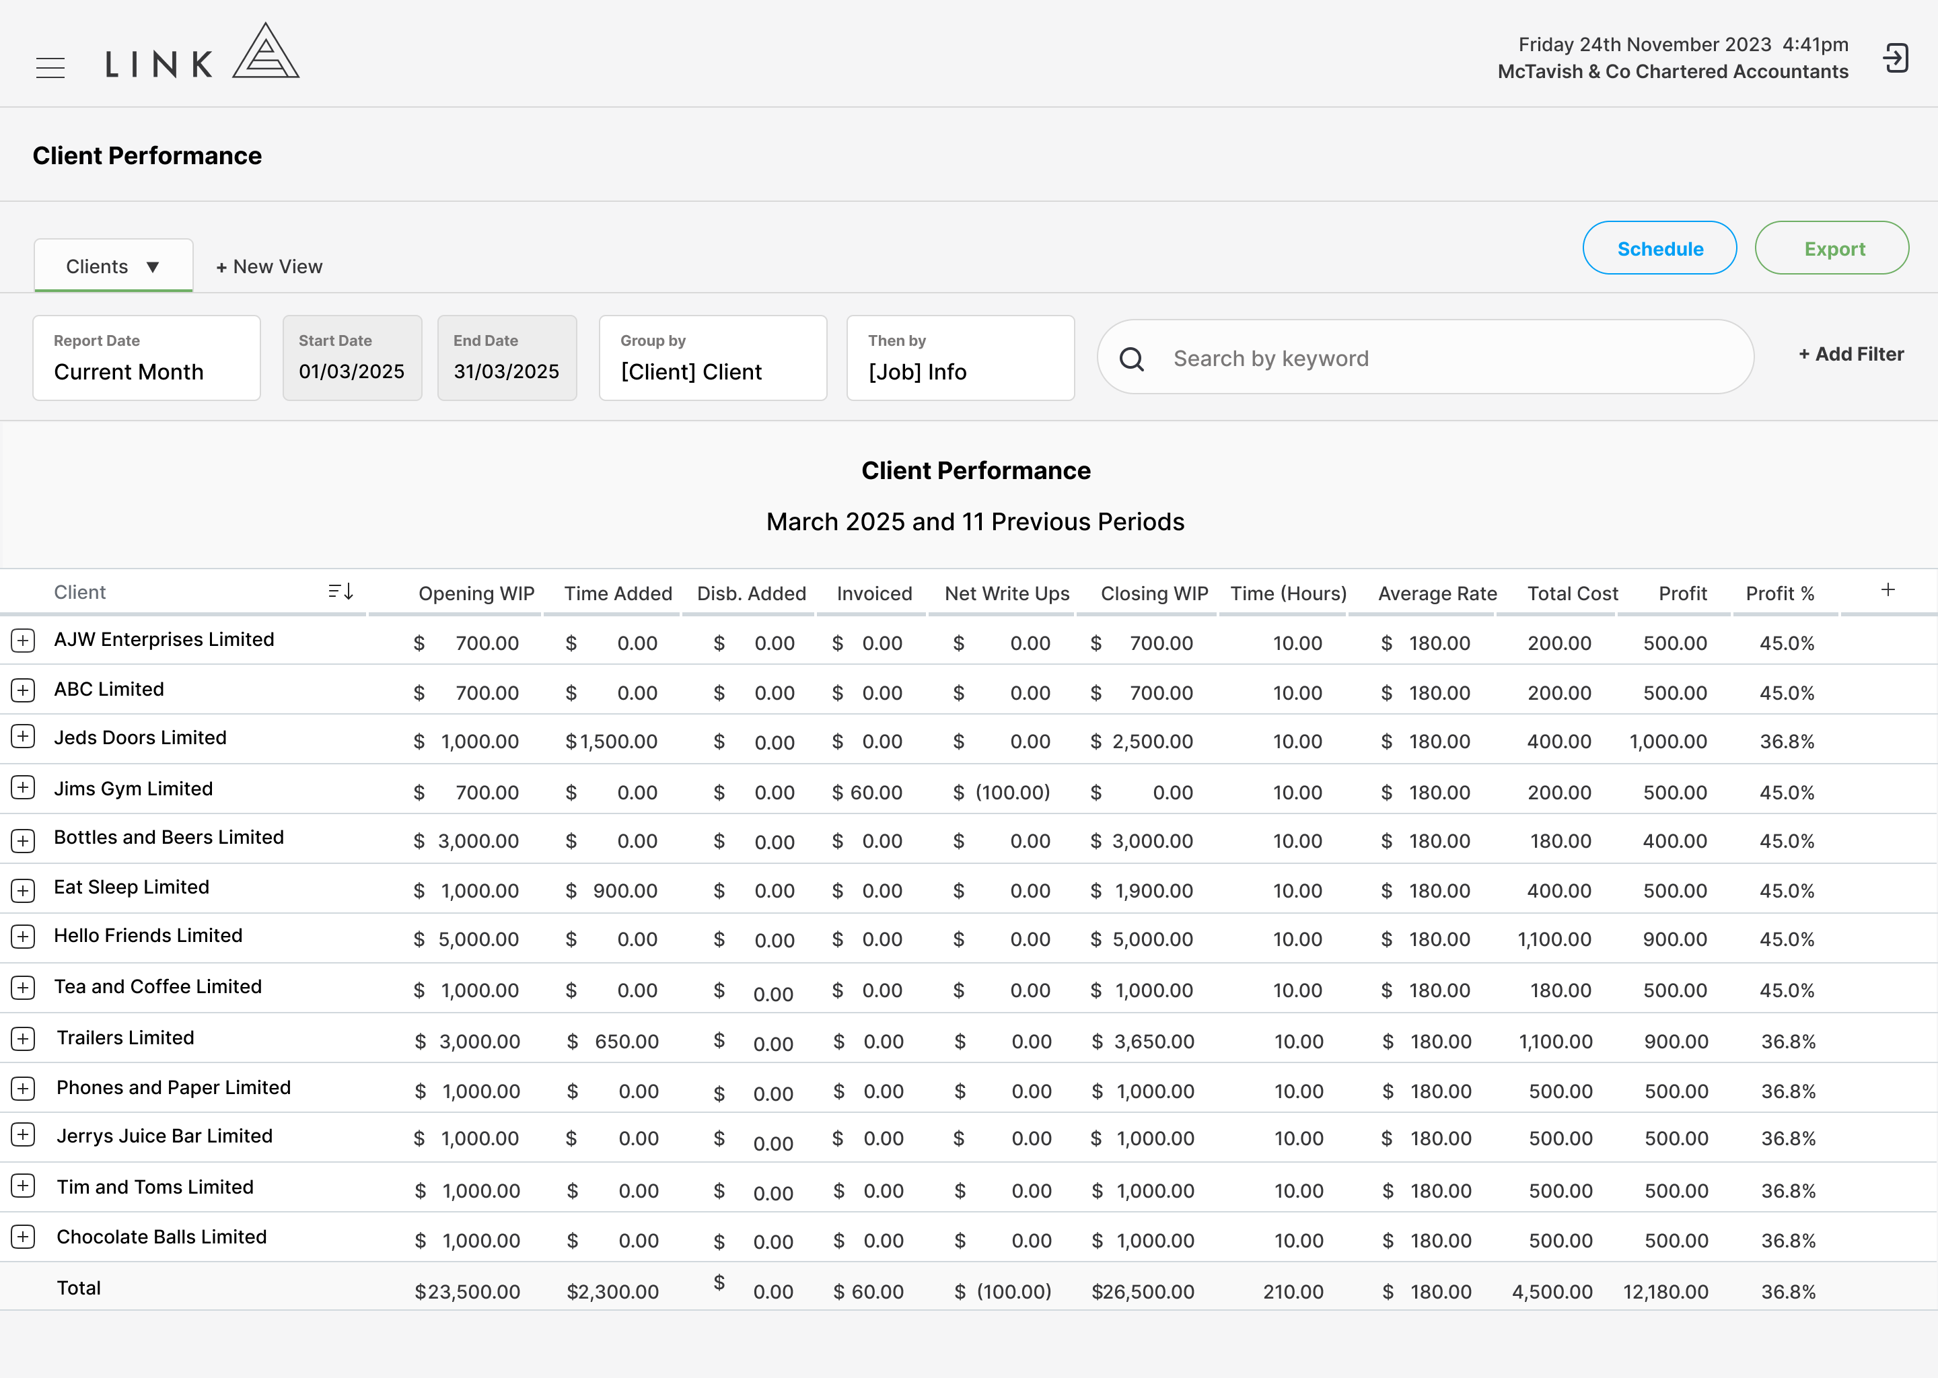Expand Eat Sleep Limited row
This screenshot has width=1938, height=1378.
tap(23, 890)
